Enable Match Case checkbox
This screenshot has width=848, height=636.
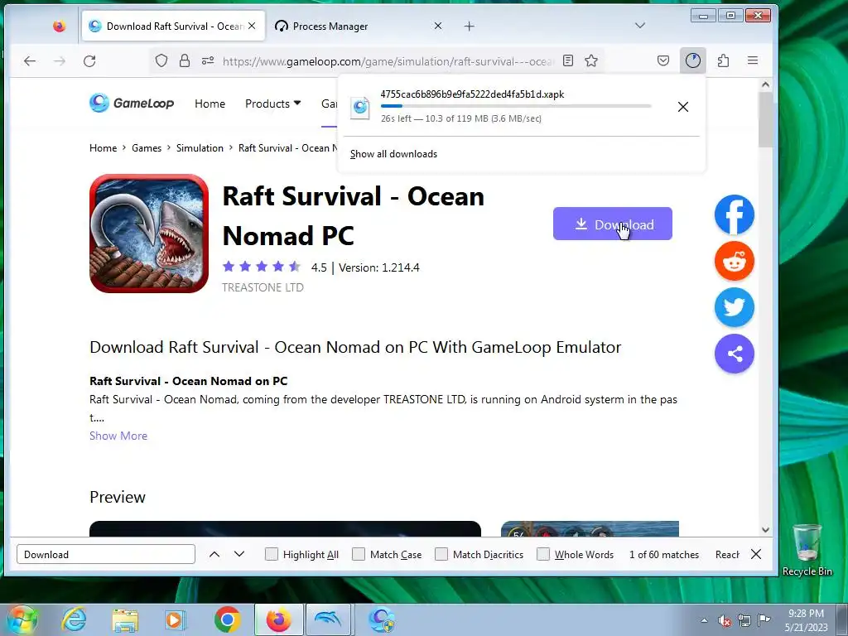359,554
